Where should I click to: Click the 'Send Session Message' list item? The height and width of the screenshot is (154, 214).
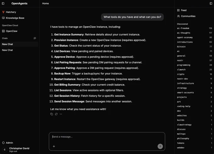click(91, 101)
